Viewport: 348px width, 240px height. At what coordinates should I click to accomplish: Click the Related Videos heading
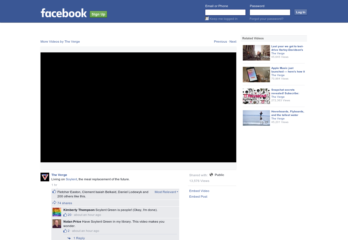coord(253,38)
